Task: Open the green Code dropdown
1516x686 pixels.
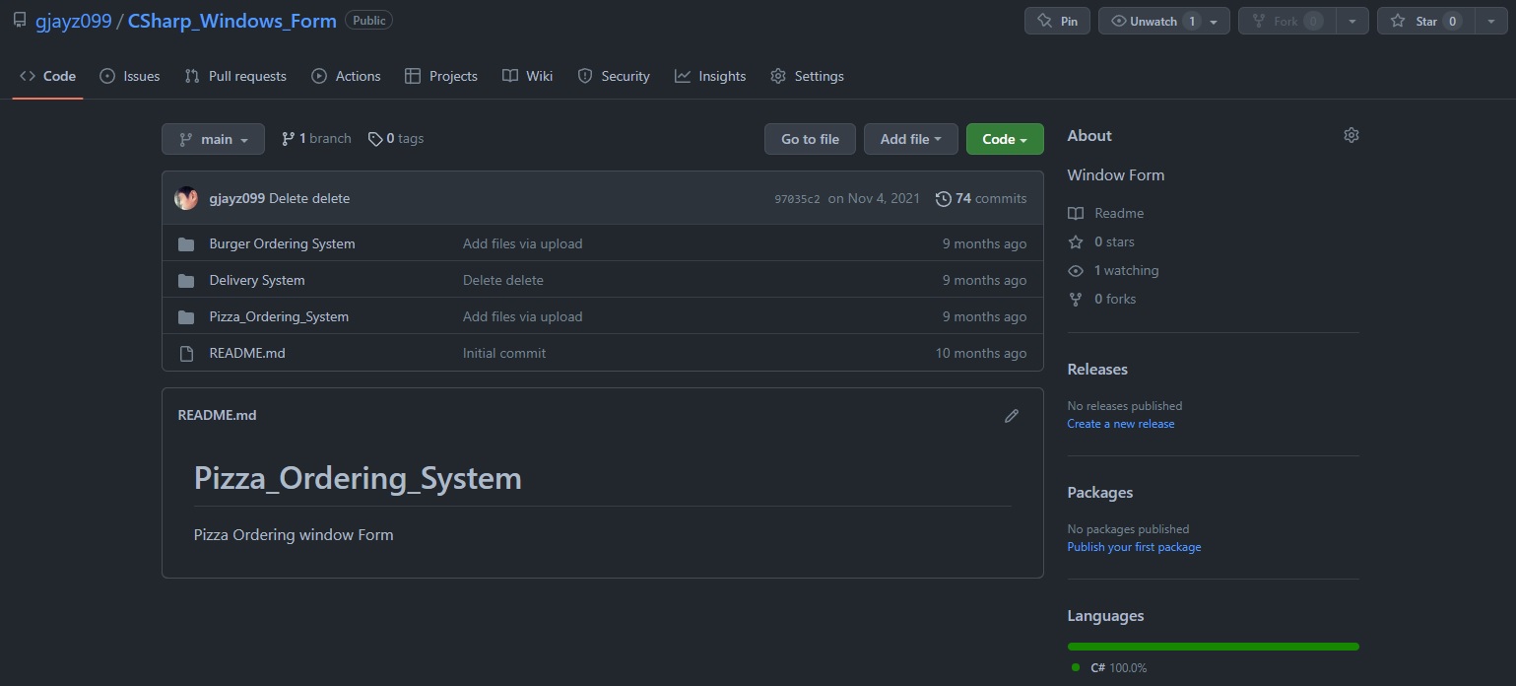Action: pos(1004,139)
